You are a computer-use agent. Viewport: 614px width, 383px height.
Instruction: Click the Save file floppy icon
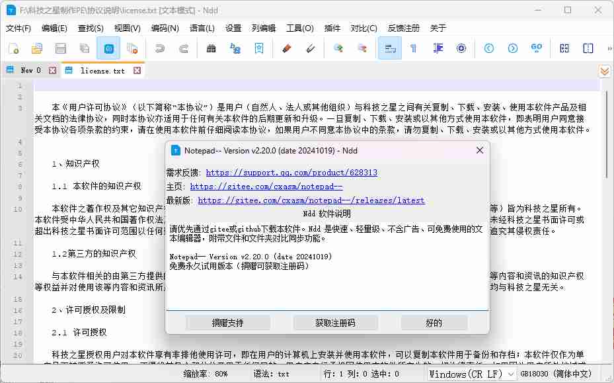click(x=61, y=48)
